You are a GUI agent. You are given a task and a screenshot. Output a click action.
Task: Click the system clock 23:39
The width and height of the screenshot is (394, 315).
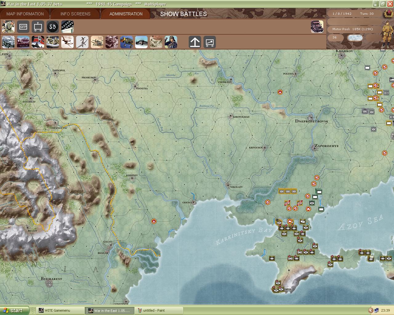[385, 310]
